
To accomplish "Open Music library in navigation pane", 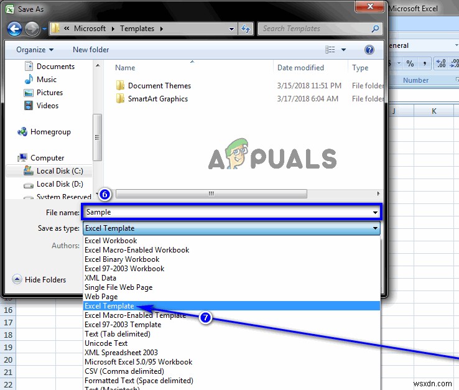I will pyautogui.click(x=40, y=80).
